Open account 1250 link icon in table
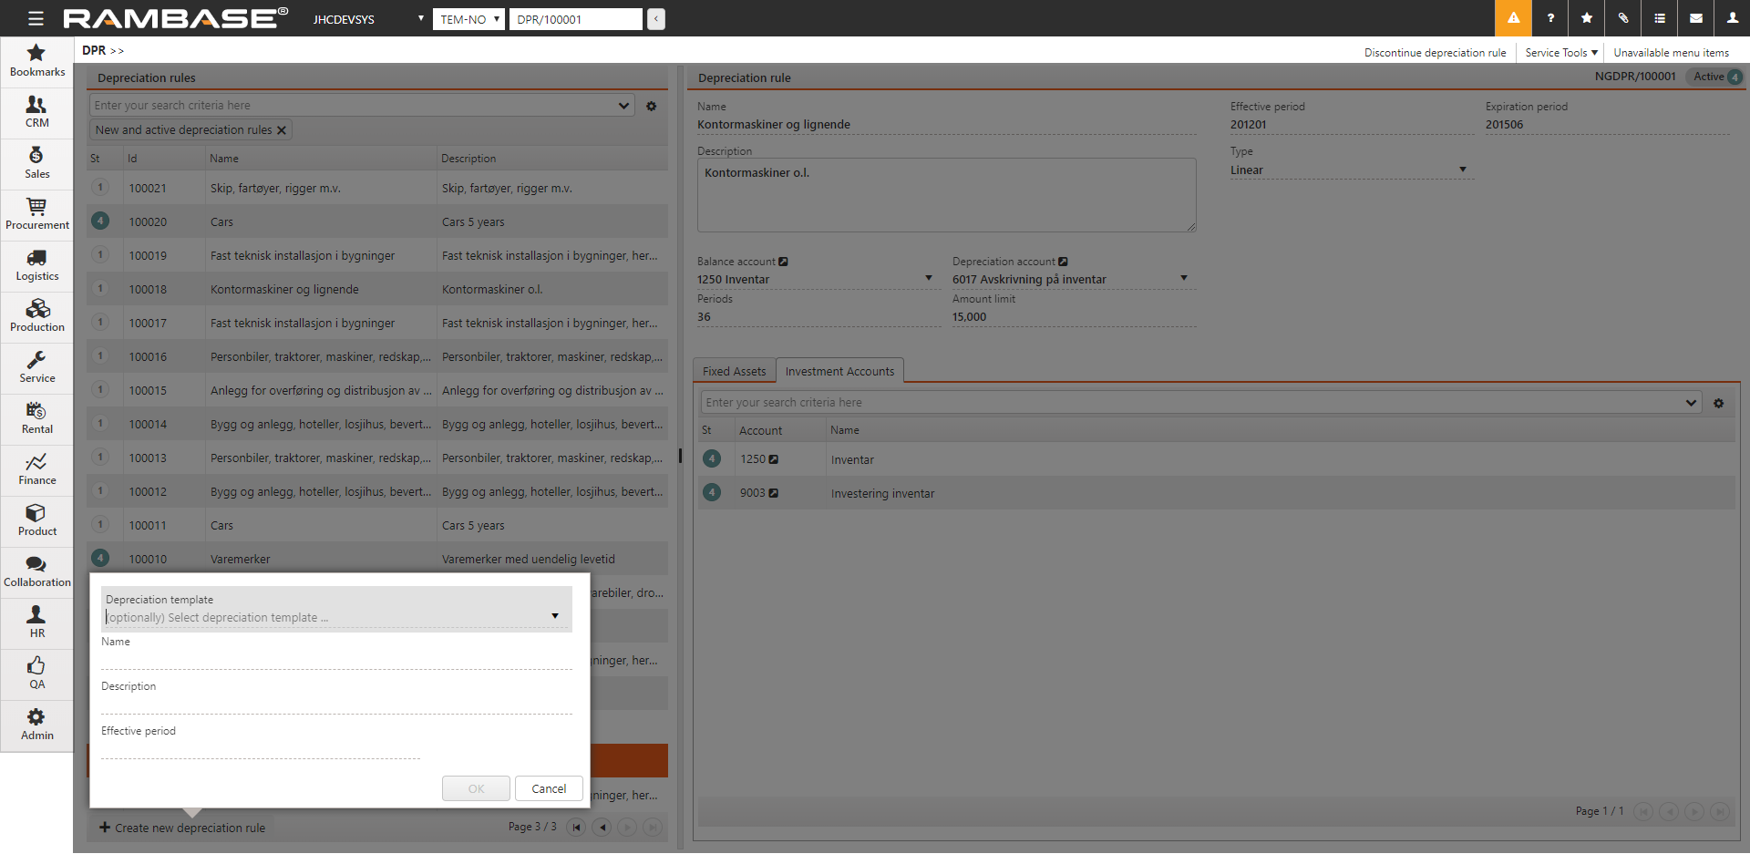 pos(773,459)
